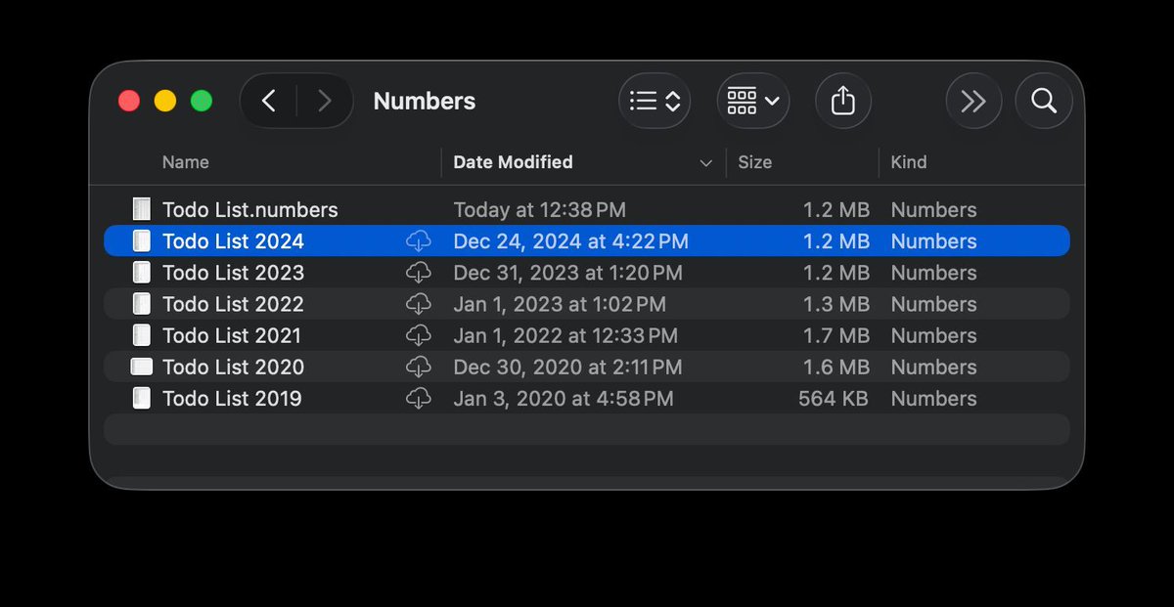Image resolution: width=1174 pixels, height=607 pixels.
Task: Download Todo List 2020 via cloud icon
Action: click(x=419, y=367)
